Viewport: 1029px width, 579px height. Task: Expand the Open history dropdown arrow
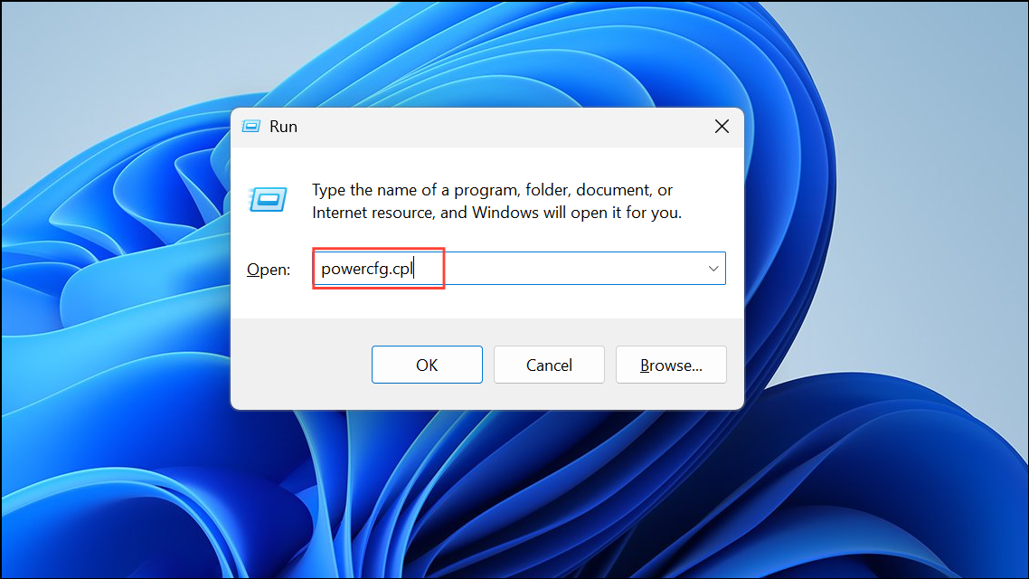pos(713,269)
